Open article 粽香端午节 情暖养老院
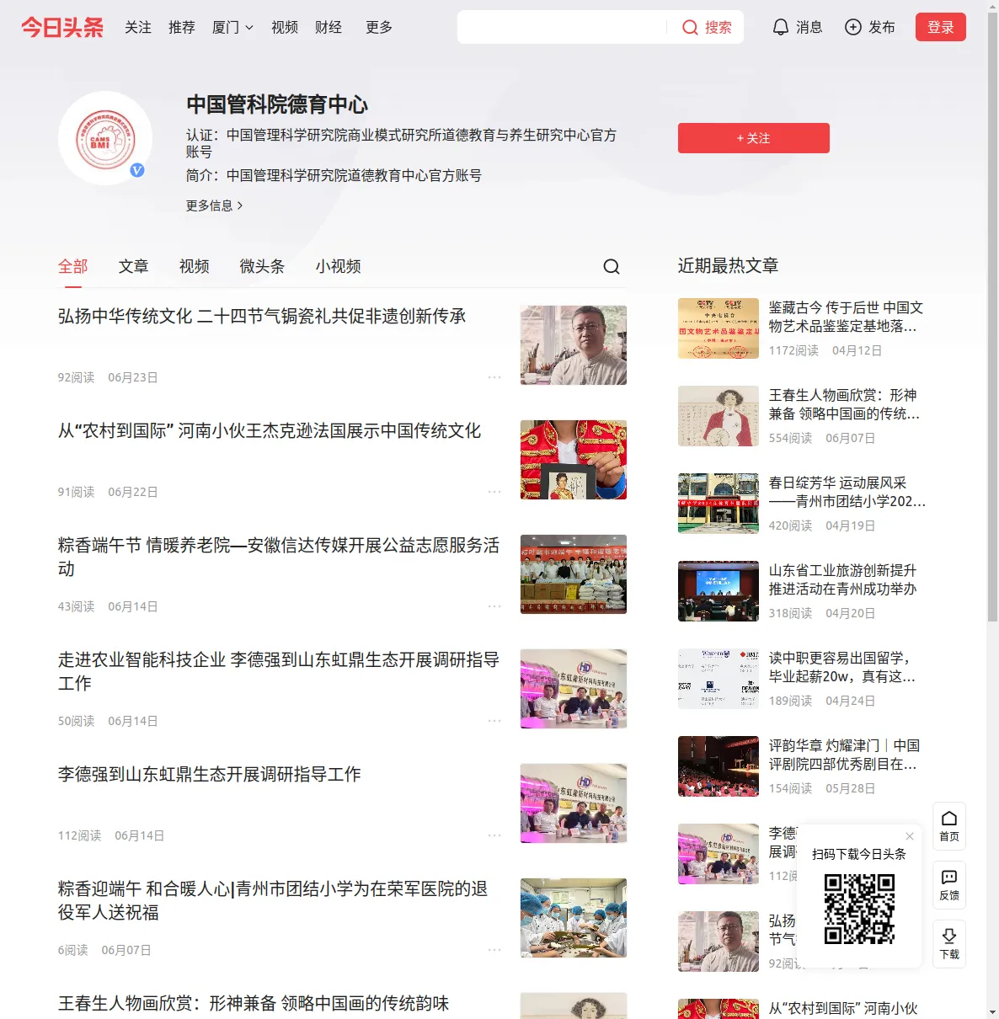The width and height of the screenshot is (999, 1019). click(279, 558)
